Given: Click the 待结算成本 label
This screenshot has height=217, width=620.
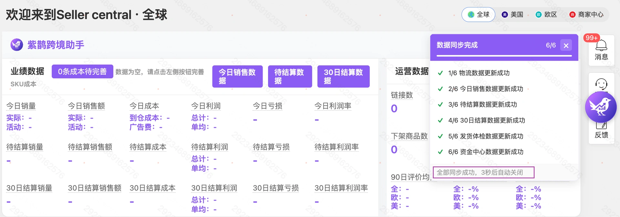Looking at the screenshot, I should click(148, 147).
